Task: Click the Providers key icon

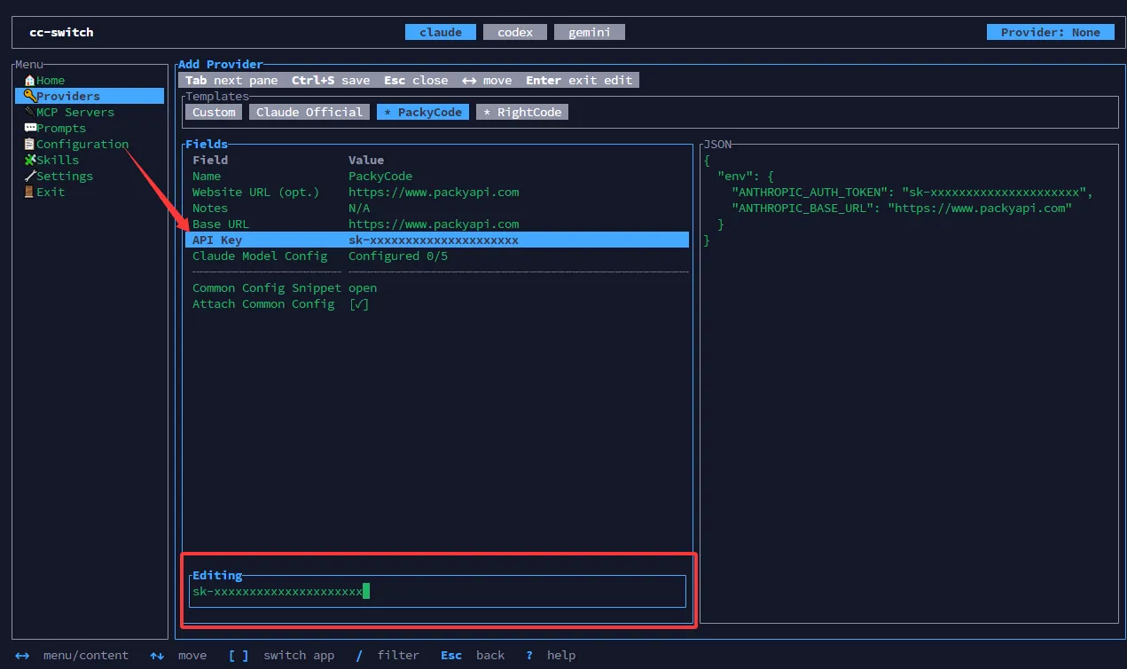Action: tap(29, 96)
